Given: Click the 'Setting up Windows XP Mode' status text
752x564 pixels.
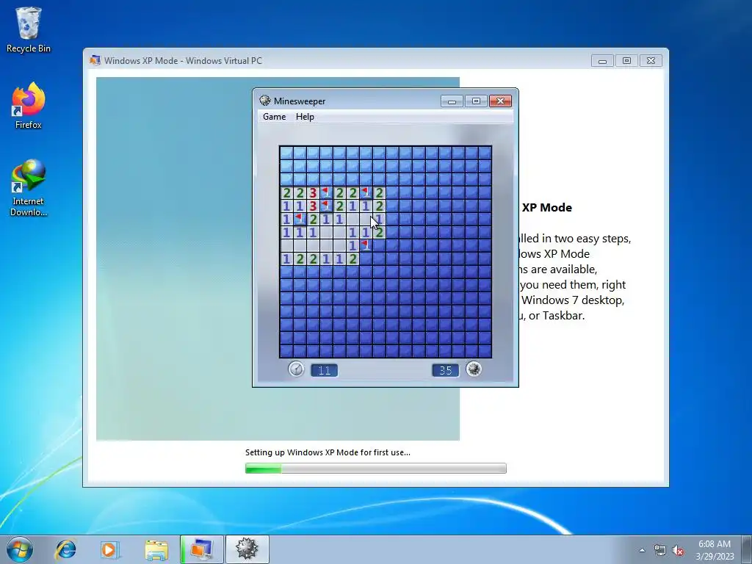Looking at the screenshot, I should point(328,452).
